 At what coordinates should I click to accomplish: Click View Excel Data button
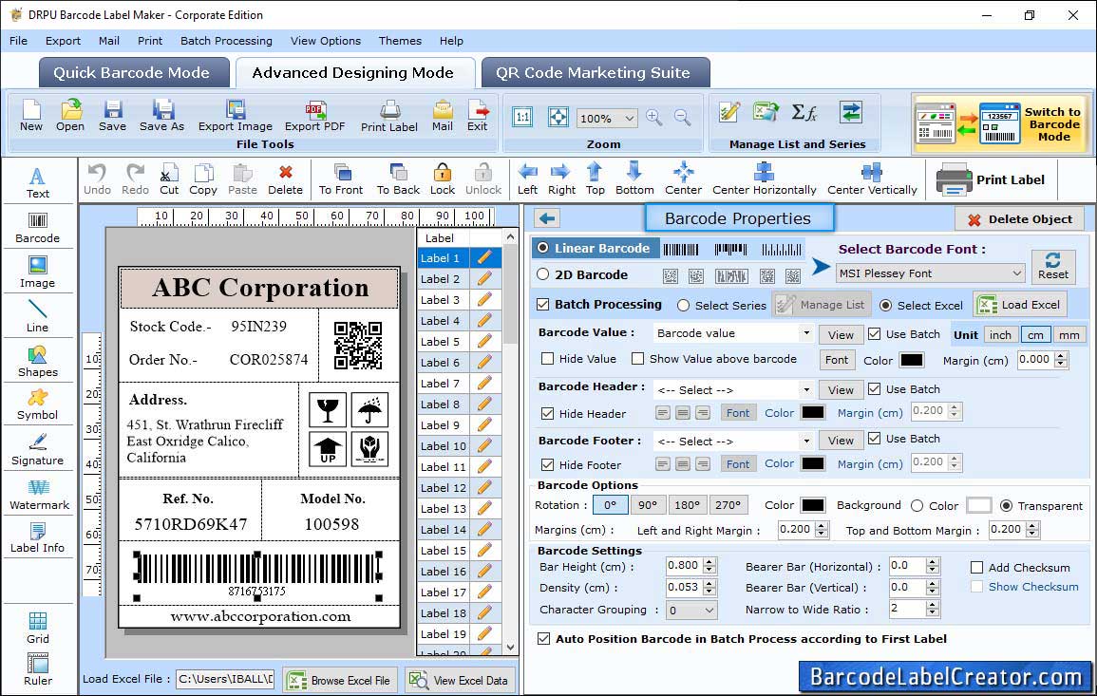tap(460, 680)
